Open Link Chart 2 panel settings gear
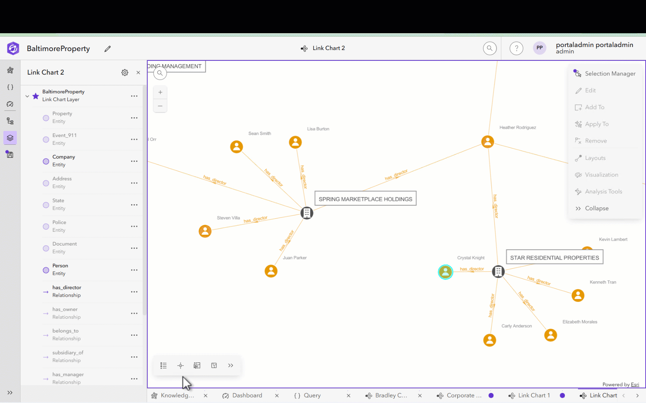 click(x=125, y=72)
